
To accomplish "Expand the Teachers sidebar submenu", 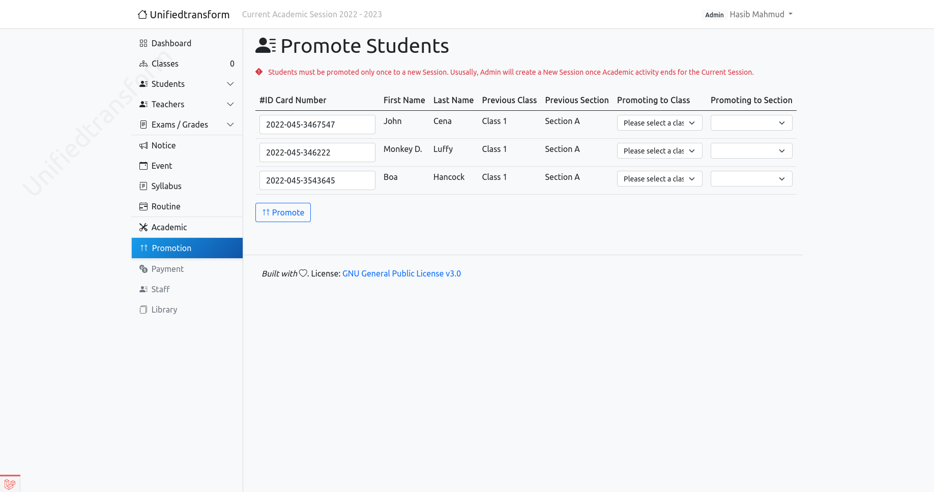I will 187,104.
